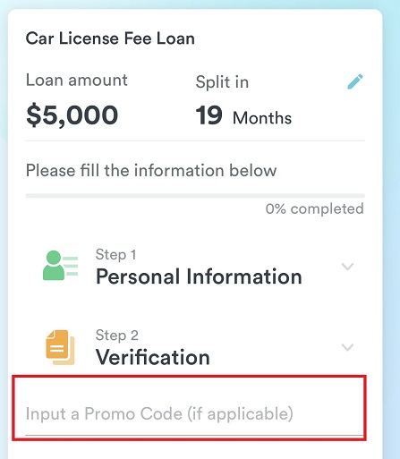This screenshot has width=400, height=459.
Task: Click the orange document icon for Step 2
Action: [x=60, y=347]
